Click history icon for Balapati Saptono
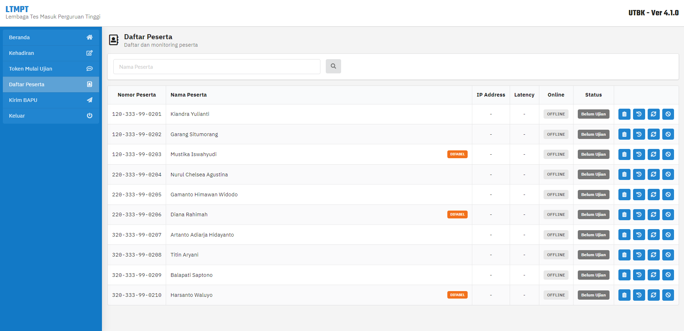684x331 pixels. pos(639,275)
